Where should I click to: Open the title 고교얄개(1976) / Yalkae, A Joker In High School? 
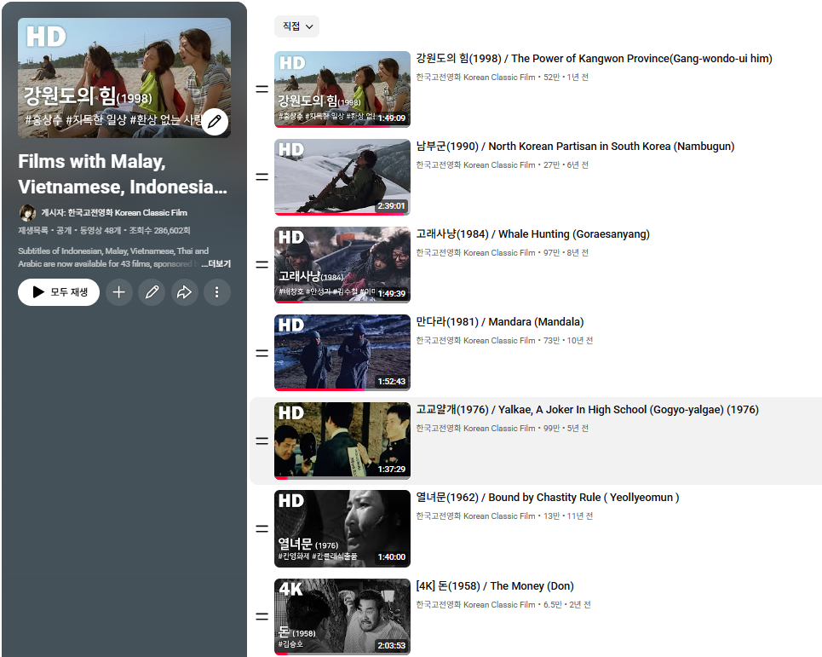point(587,410)
